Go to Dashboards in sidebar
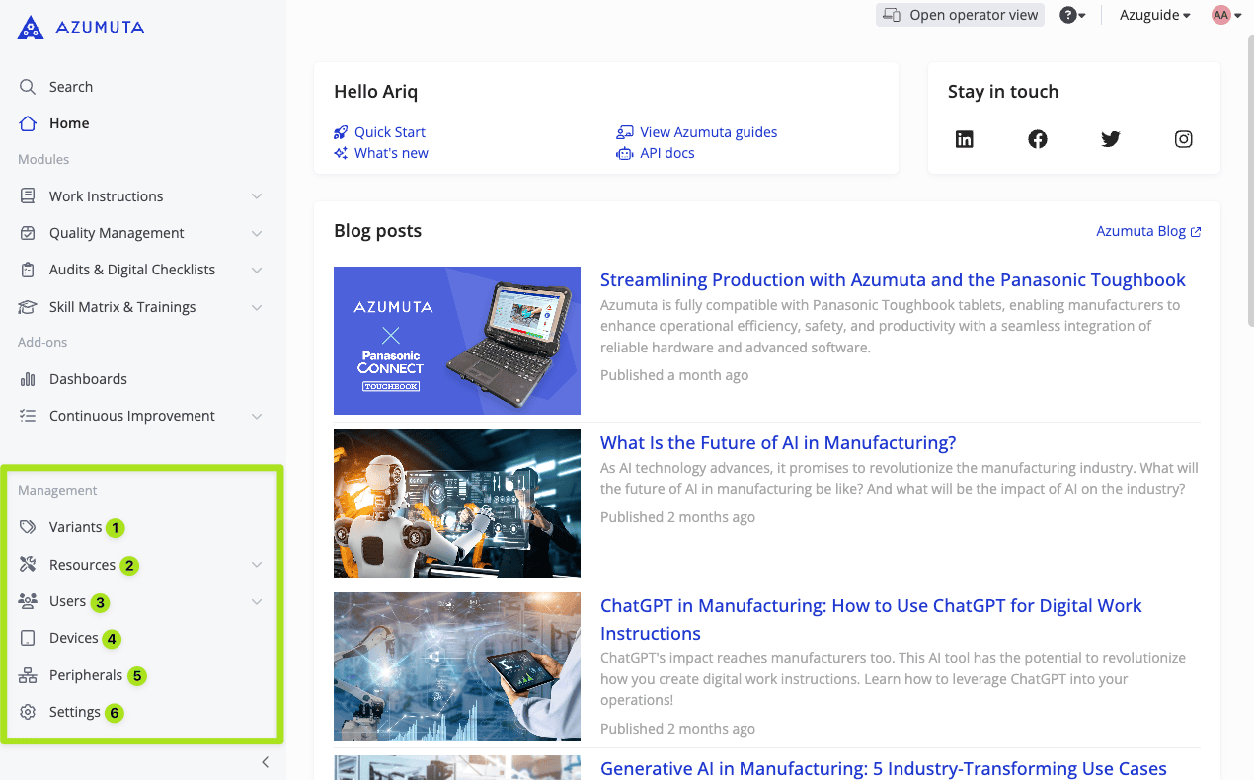This screenshot has width=1254, height=780. [x=88, y=379]
